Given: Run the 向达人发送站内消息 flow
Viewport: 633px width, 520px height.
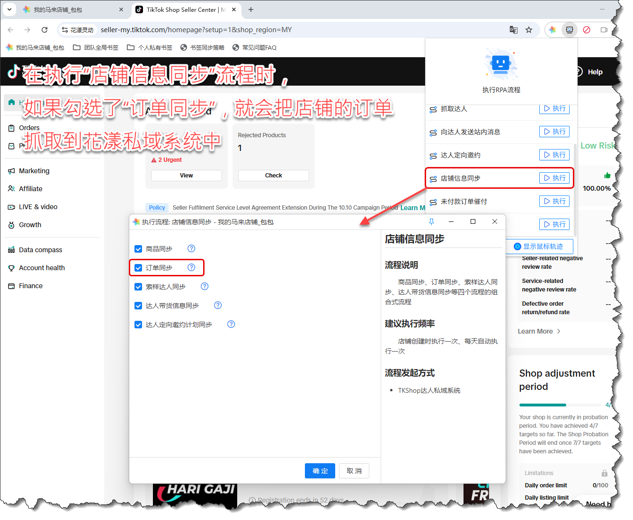Looking at the screenshot, I should [554, 132].
